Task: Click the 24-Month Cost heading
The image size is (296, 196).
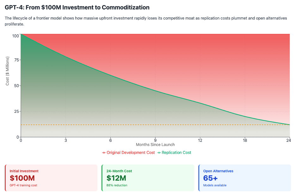Action: click(119, 171)
